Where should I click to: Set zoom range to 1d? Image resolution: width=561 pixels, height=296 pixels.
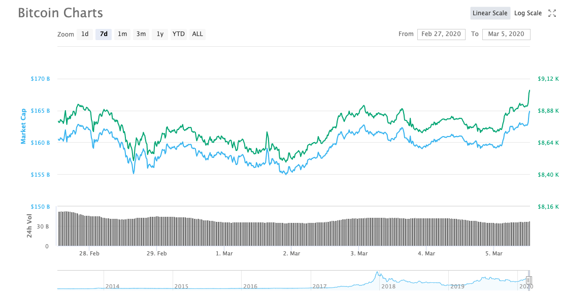click(85, 34)
